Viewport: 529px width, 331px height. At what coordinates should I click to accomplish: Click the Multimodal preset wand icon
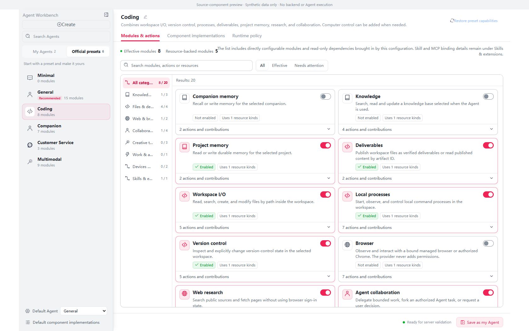[30, 162]
